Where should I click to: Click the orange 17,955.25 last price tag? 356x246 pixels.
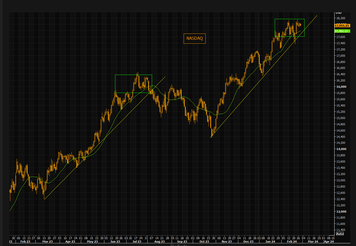343,25
